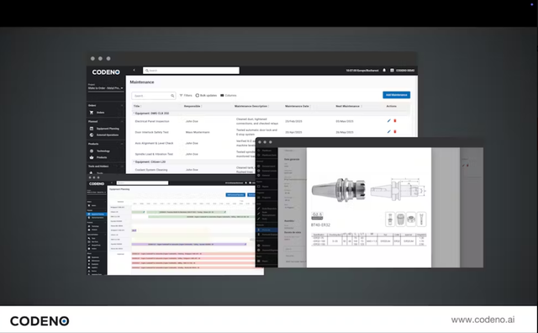
Task: Click the collet accessory icon in the preview
Action: pyautogui.click(x=400, y=219)
